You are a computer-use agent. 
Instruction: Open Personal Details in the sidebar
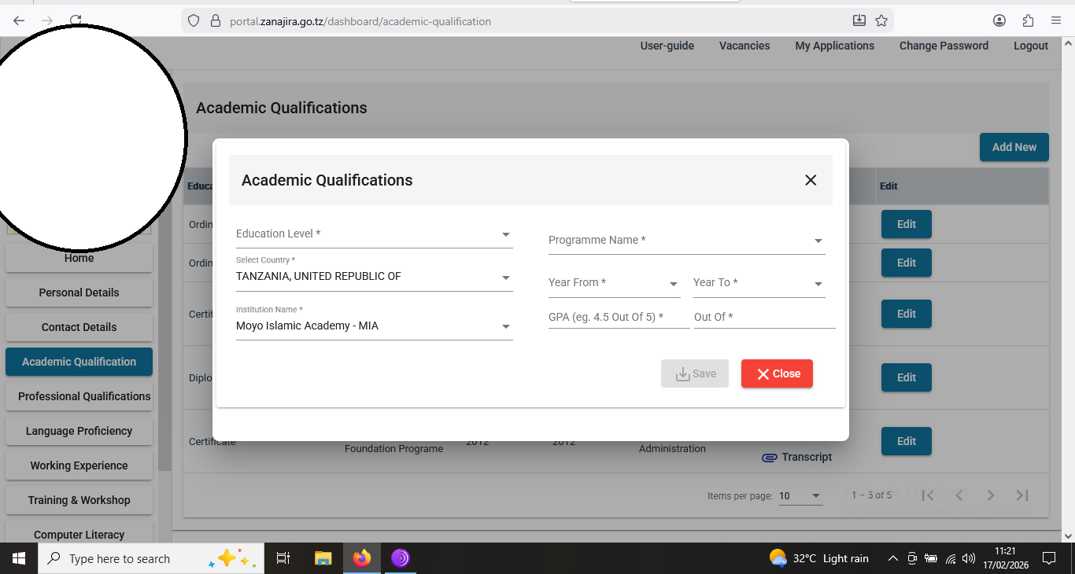[x=79, y=293]
